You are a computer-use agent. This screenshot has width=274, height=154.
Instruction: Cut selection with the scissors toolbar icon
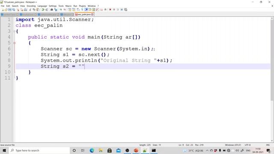tap(30, 9)
